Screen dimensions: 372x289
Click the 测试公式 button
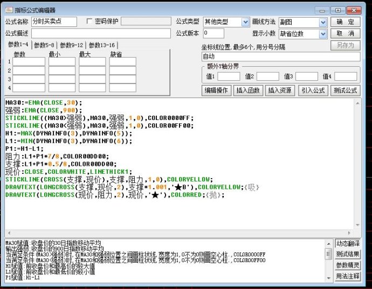(x=345, y=90)
